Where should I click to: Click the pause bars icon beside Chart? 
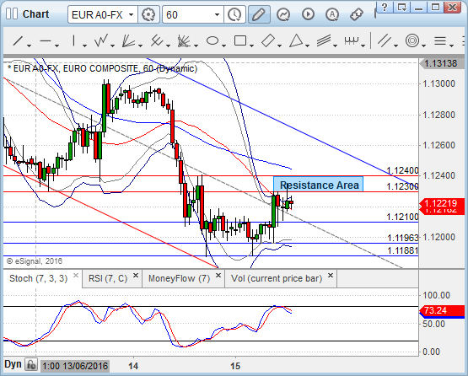coord(12,13)
